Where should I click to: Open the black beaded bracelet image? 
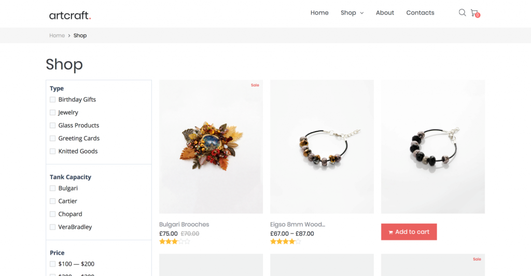433,147
